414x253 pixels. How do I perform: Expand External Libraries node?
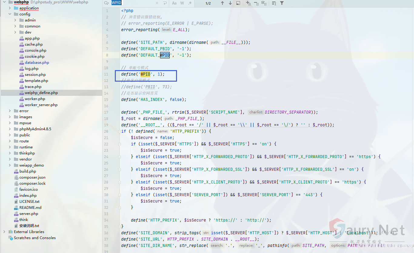point(5,232)
